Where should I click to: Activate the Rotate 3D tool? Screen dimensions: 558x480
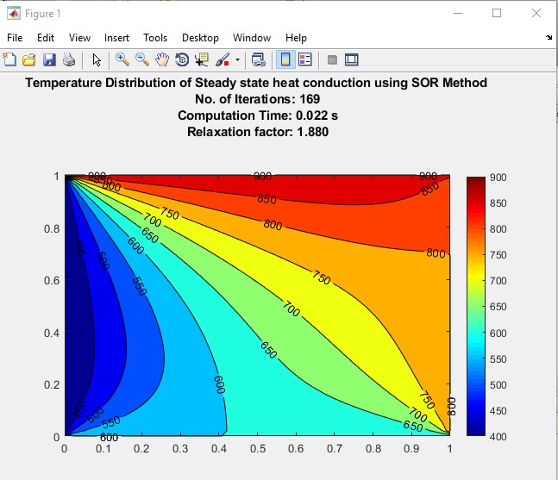coord(182,59)
